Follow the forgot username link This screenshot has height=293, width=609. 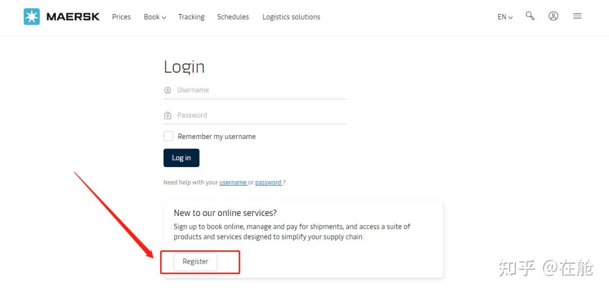tap(233, 182)
